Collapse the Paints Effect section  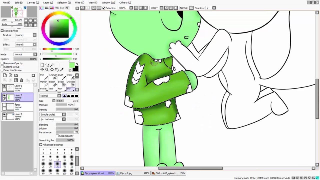coord(2,31)
